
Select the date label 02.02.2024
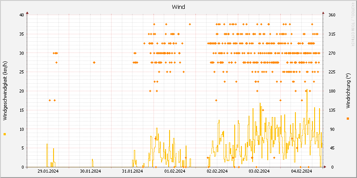[217, 171]
